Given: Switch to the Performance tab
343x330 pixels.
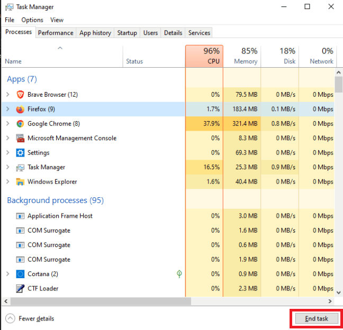Looking at the screenshot, I should 56,33.
